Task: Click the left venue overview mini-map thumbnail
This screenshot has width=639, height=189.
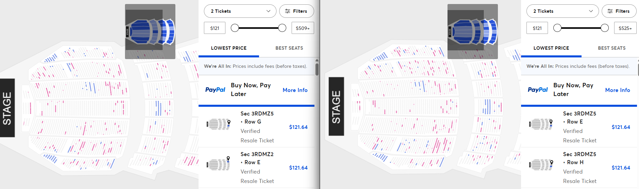Action: tap(150, 32)
